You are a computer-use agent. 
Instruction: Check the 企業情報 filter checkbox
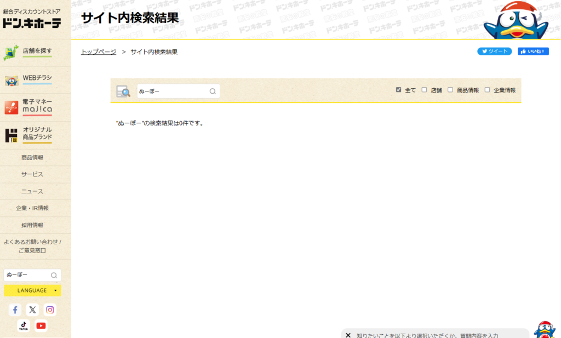[x=487, y=90]
